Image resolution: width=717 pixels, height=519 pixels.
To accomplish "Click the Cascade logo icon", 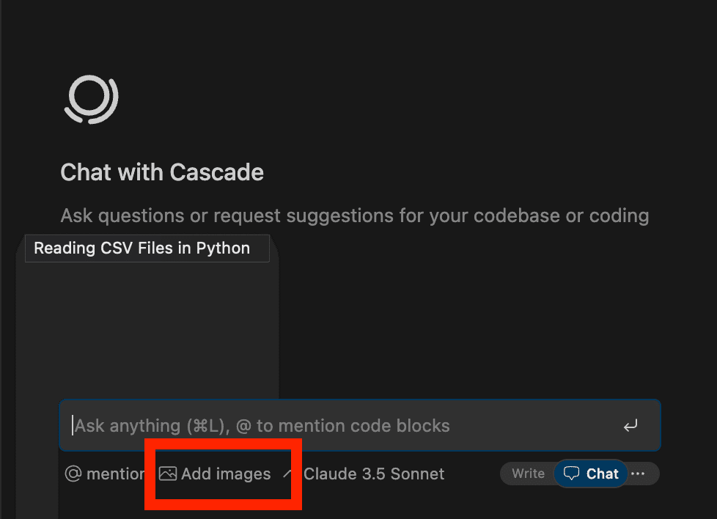I will tap(91, 98).
